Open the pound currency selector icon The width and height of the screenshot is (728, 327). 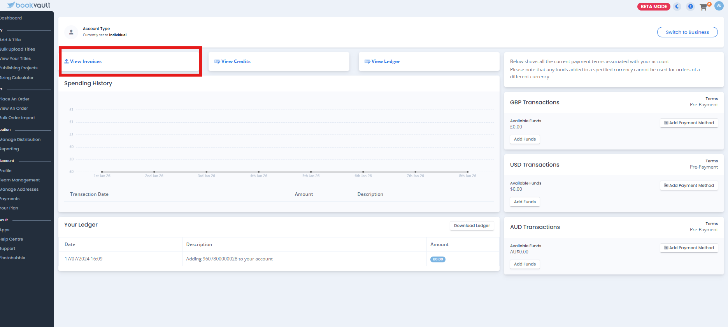click(690, 7)
